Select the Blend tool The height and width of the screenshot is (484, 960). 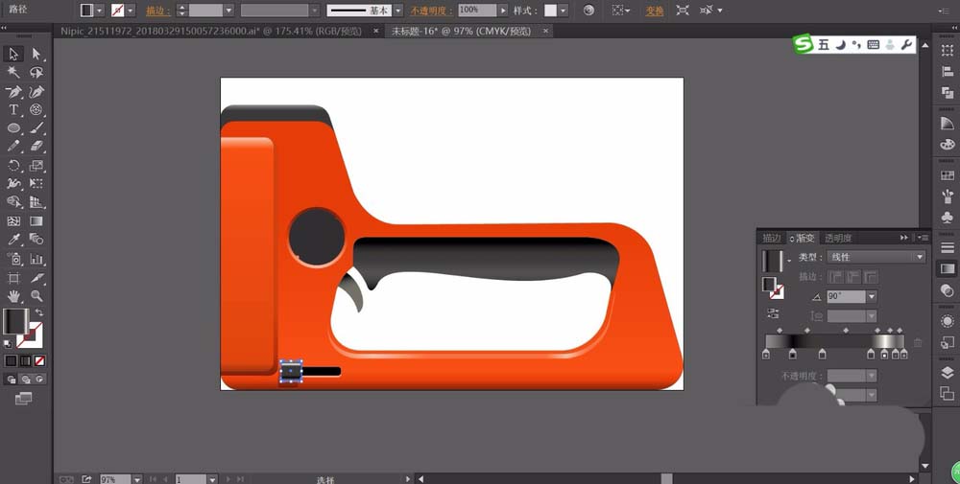click(x=36, y=240)
